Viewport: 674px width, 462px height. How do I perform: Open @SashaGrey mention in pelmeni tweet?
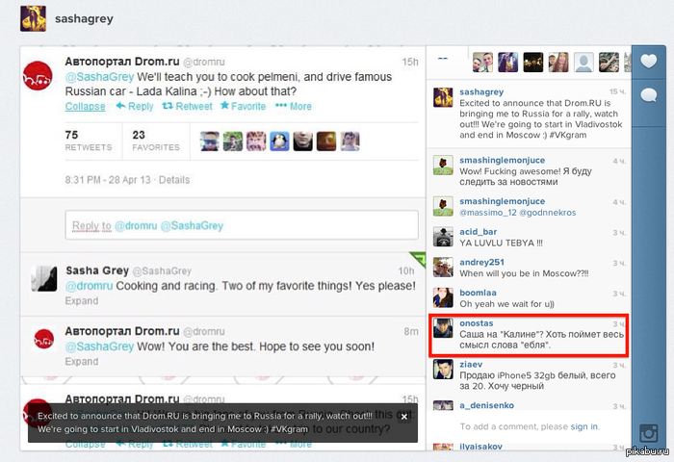point(100,77)
